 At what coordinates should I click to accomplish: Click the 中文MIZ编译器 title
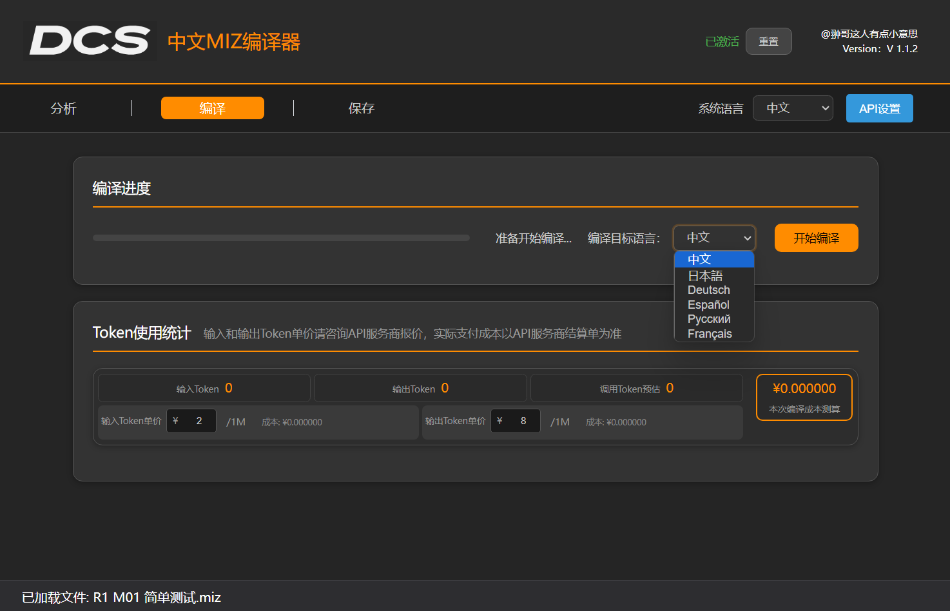coord(234,42)
